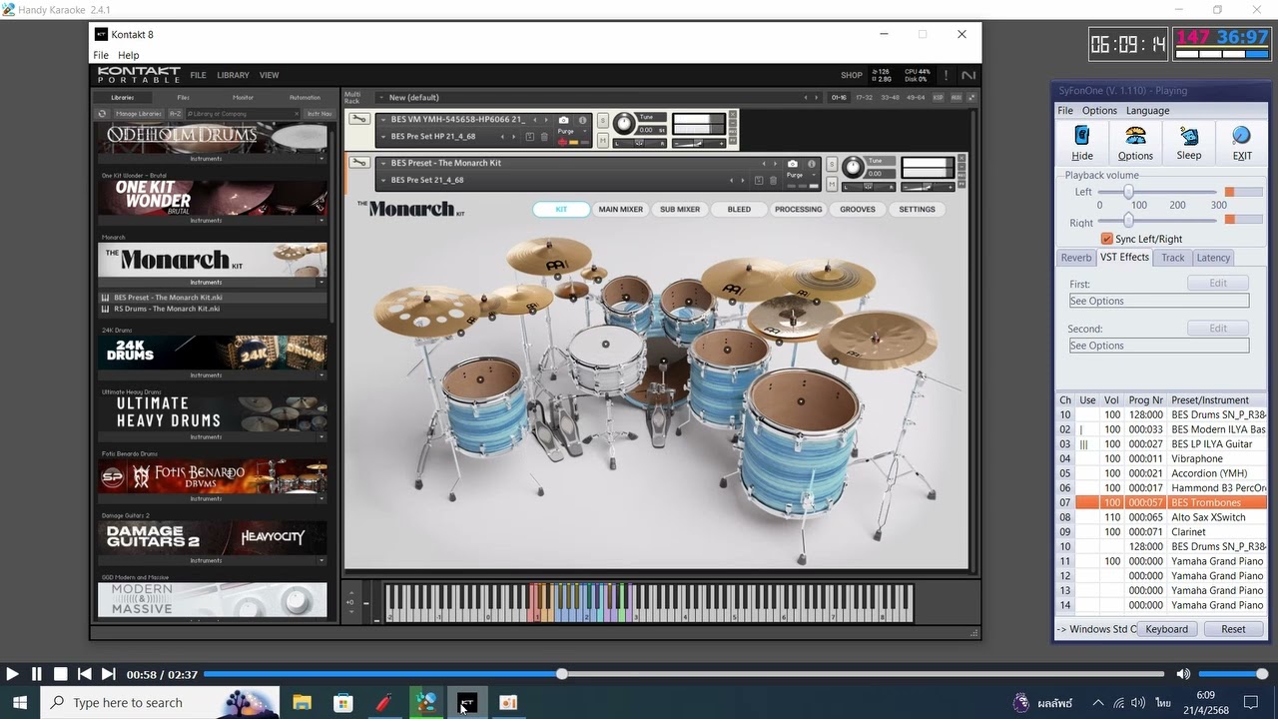Open the wrench edit mode for Monarch Kit instrument

358,162
